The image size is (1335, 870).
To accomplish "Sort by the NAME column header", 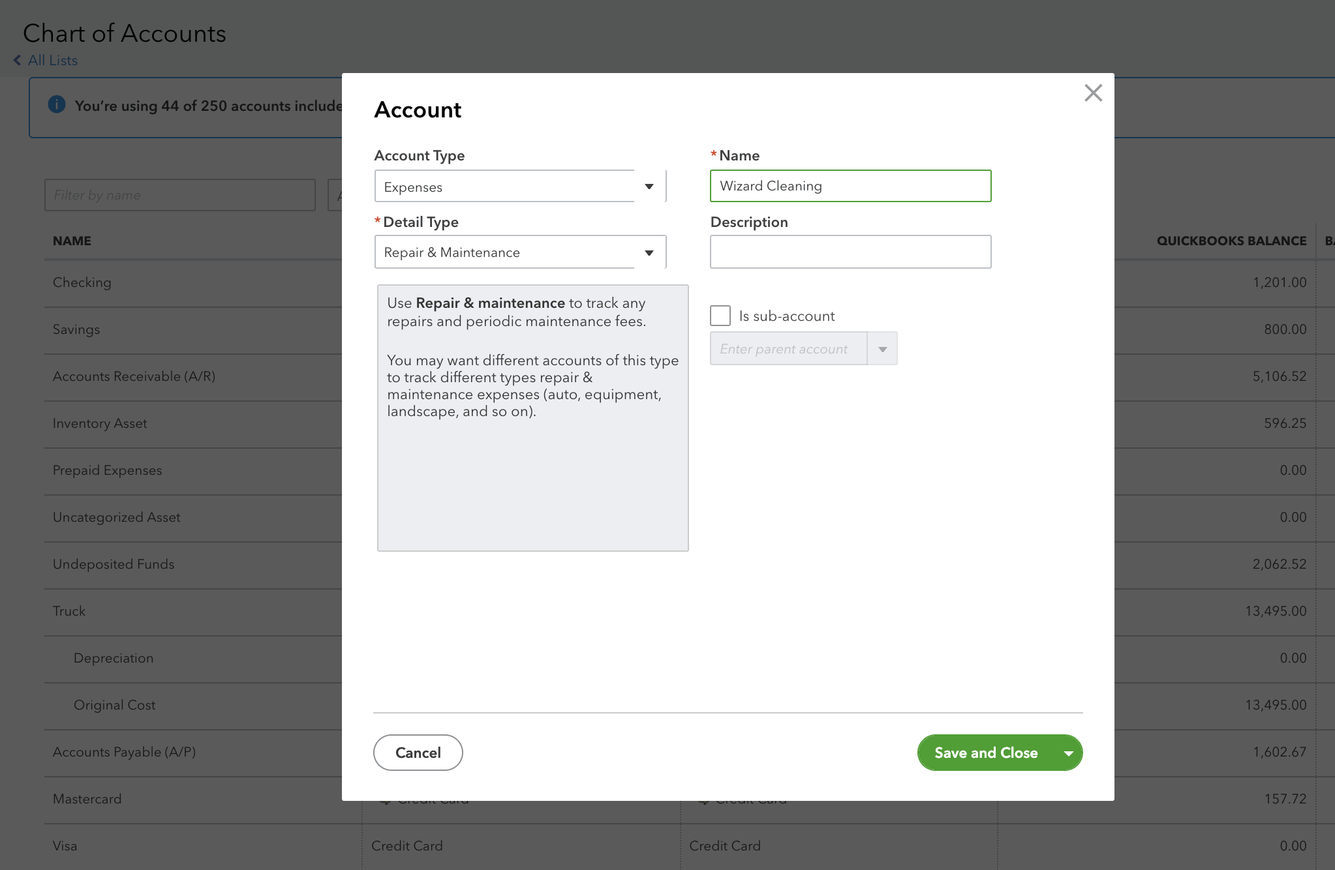I will [72, 241].
